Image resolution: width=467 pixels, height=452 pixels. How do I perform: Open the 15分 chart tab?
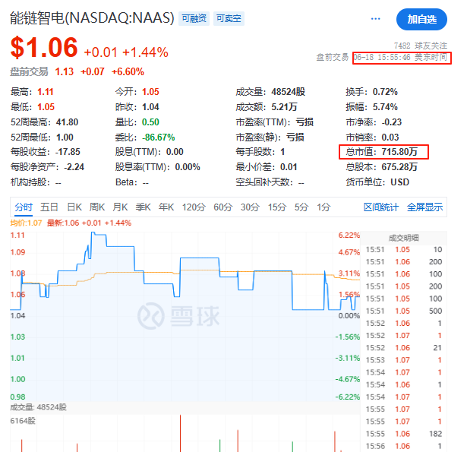tap(277, 207)
